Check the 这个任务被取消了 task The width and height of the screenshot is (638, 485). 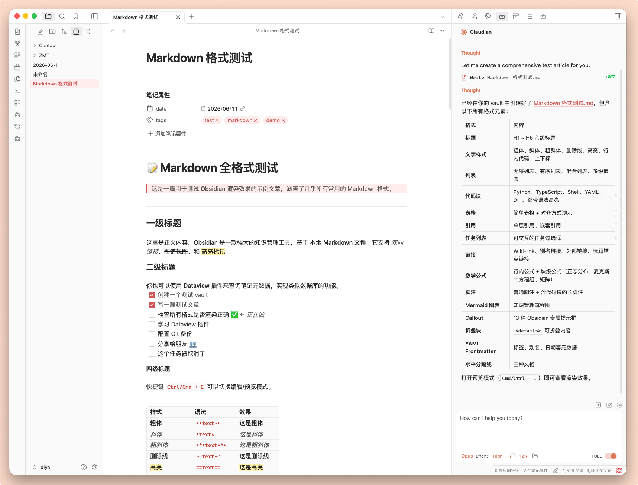point(152,354)
